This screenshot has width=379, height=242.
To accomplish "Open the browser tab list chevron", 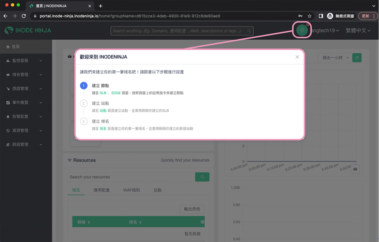I will (374, 6).
